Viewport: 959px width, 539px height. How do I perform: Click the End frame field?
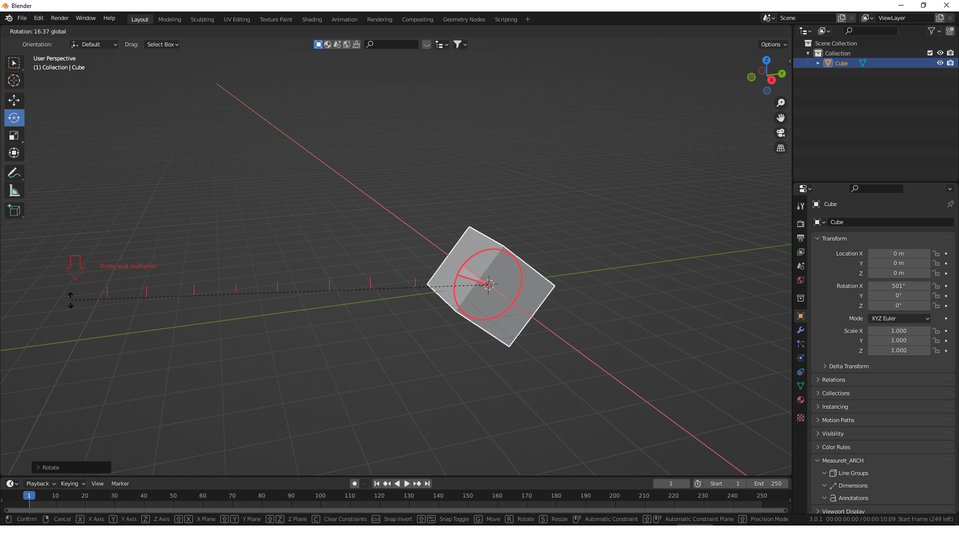tap(768, 484)
